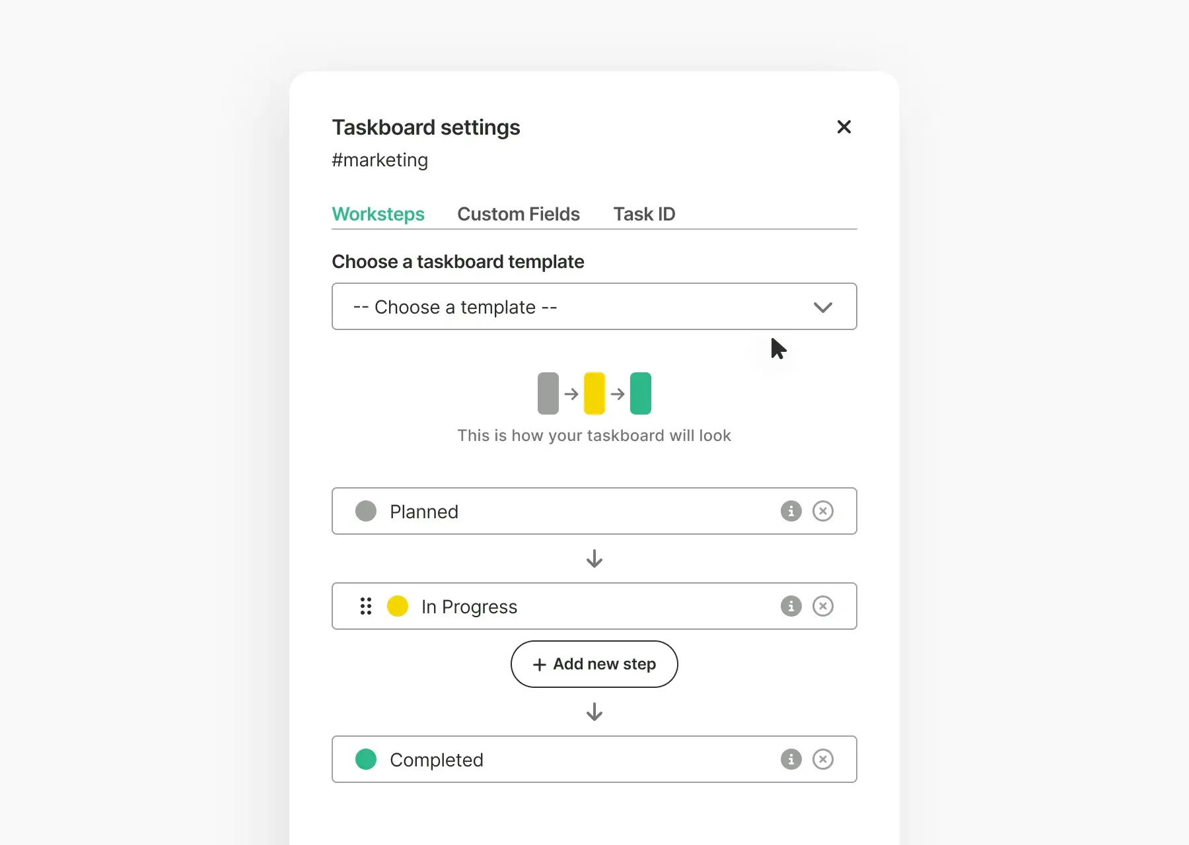
Task: Select the Worksteps tab
Action: (x=378, y=214)
